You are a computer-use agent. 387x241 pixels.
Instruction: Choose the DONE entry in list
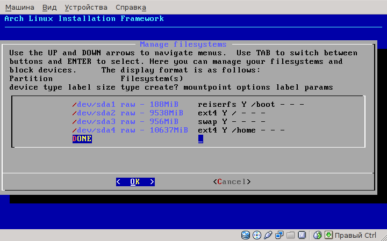(82, 138)
